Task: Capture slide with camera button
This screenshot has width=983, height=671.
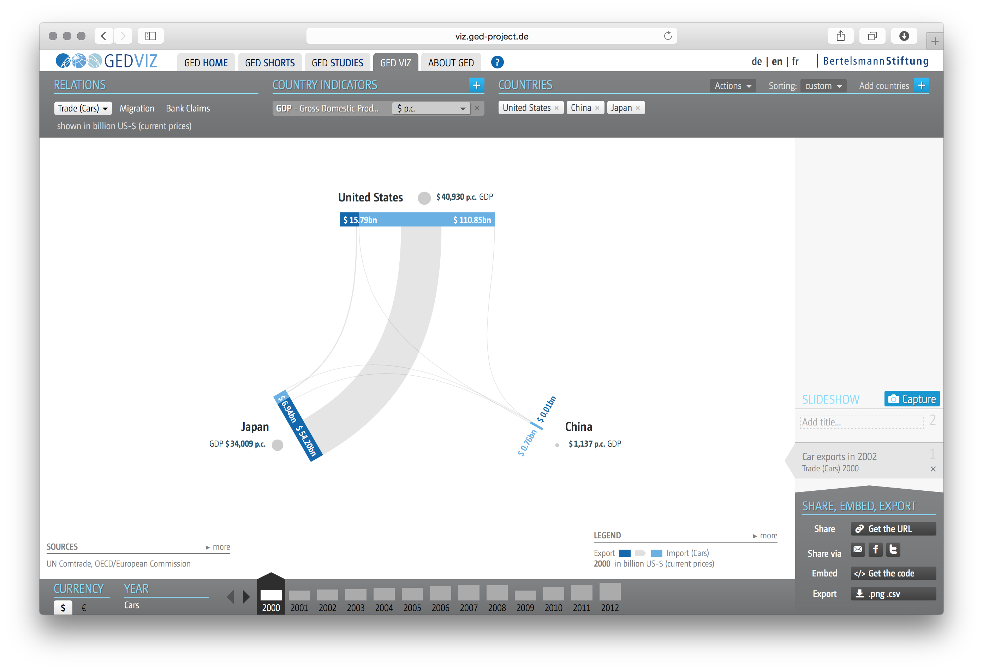Action: point(912,399)
